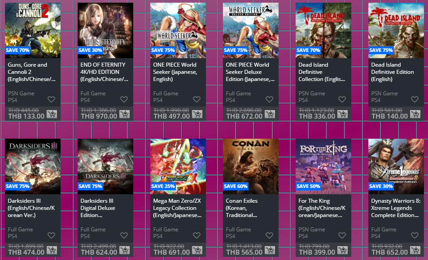Add Mega Man Zero/ZX Legacy Collection to cart
Screen dimensions: 428x260
pyautogui.click(x=197, y=250)
